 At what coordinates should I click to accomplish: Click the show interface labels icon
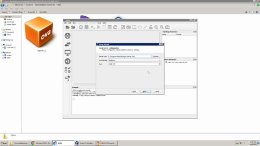pyautogui.click(x=87, y=27)
